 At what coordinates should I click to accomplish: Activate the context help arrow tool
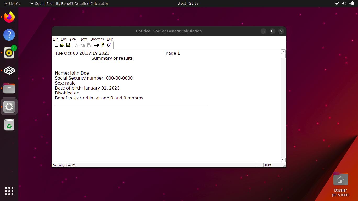click(x=109, y=45)
